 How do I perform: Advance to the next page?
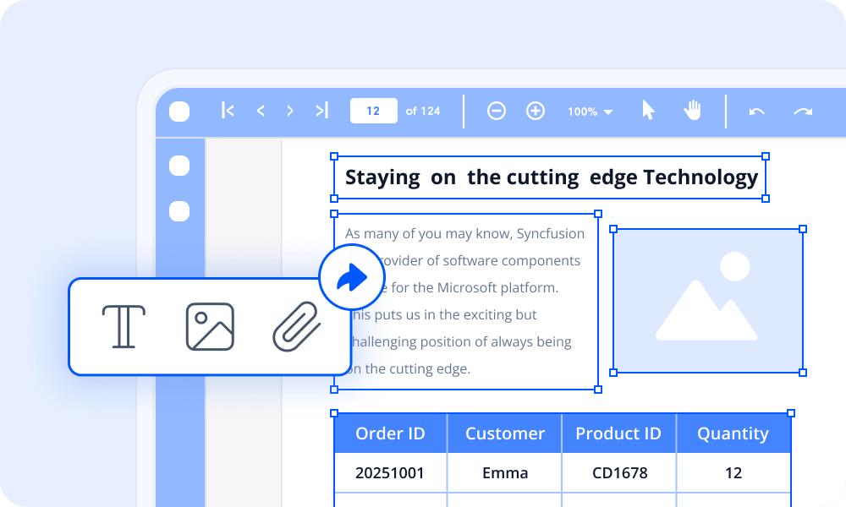point(290,110)
